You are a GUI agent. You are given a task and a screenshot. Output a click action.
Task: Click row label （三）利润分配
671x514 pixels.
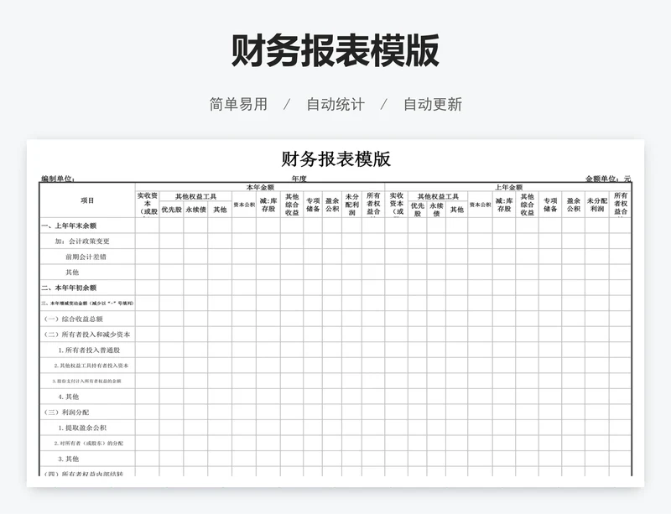(66, 413)
